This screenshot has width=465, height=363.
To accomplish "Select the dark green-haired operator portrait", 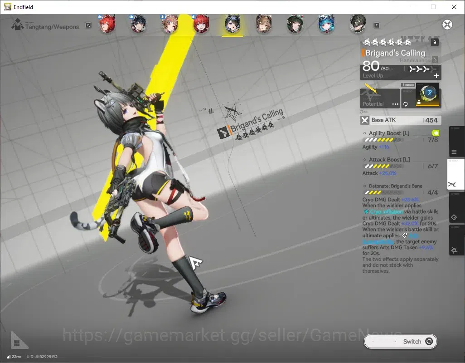I will pyautogui.click(x=295, y=24).
